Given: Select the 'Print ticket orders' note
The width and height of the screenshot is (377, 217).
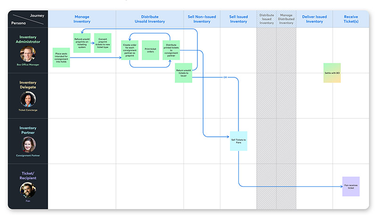Looking at the screenshot, I should [150, 50].
